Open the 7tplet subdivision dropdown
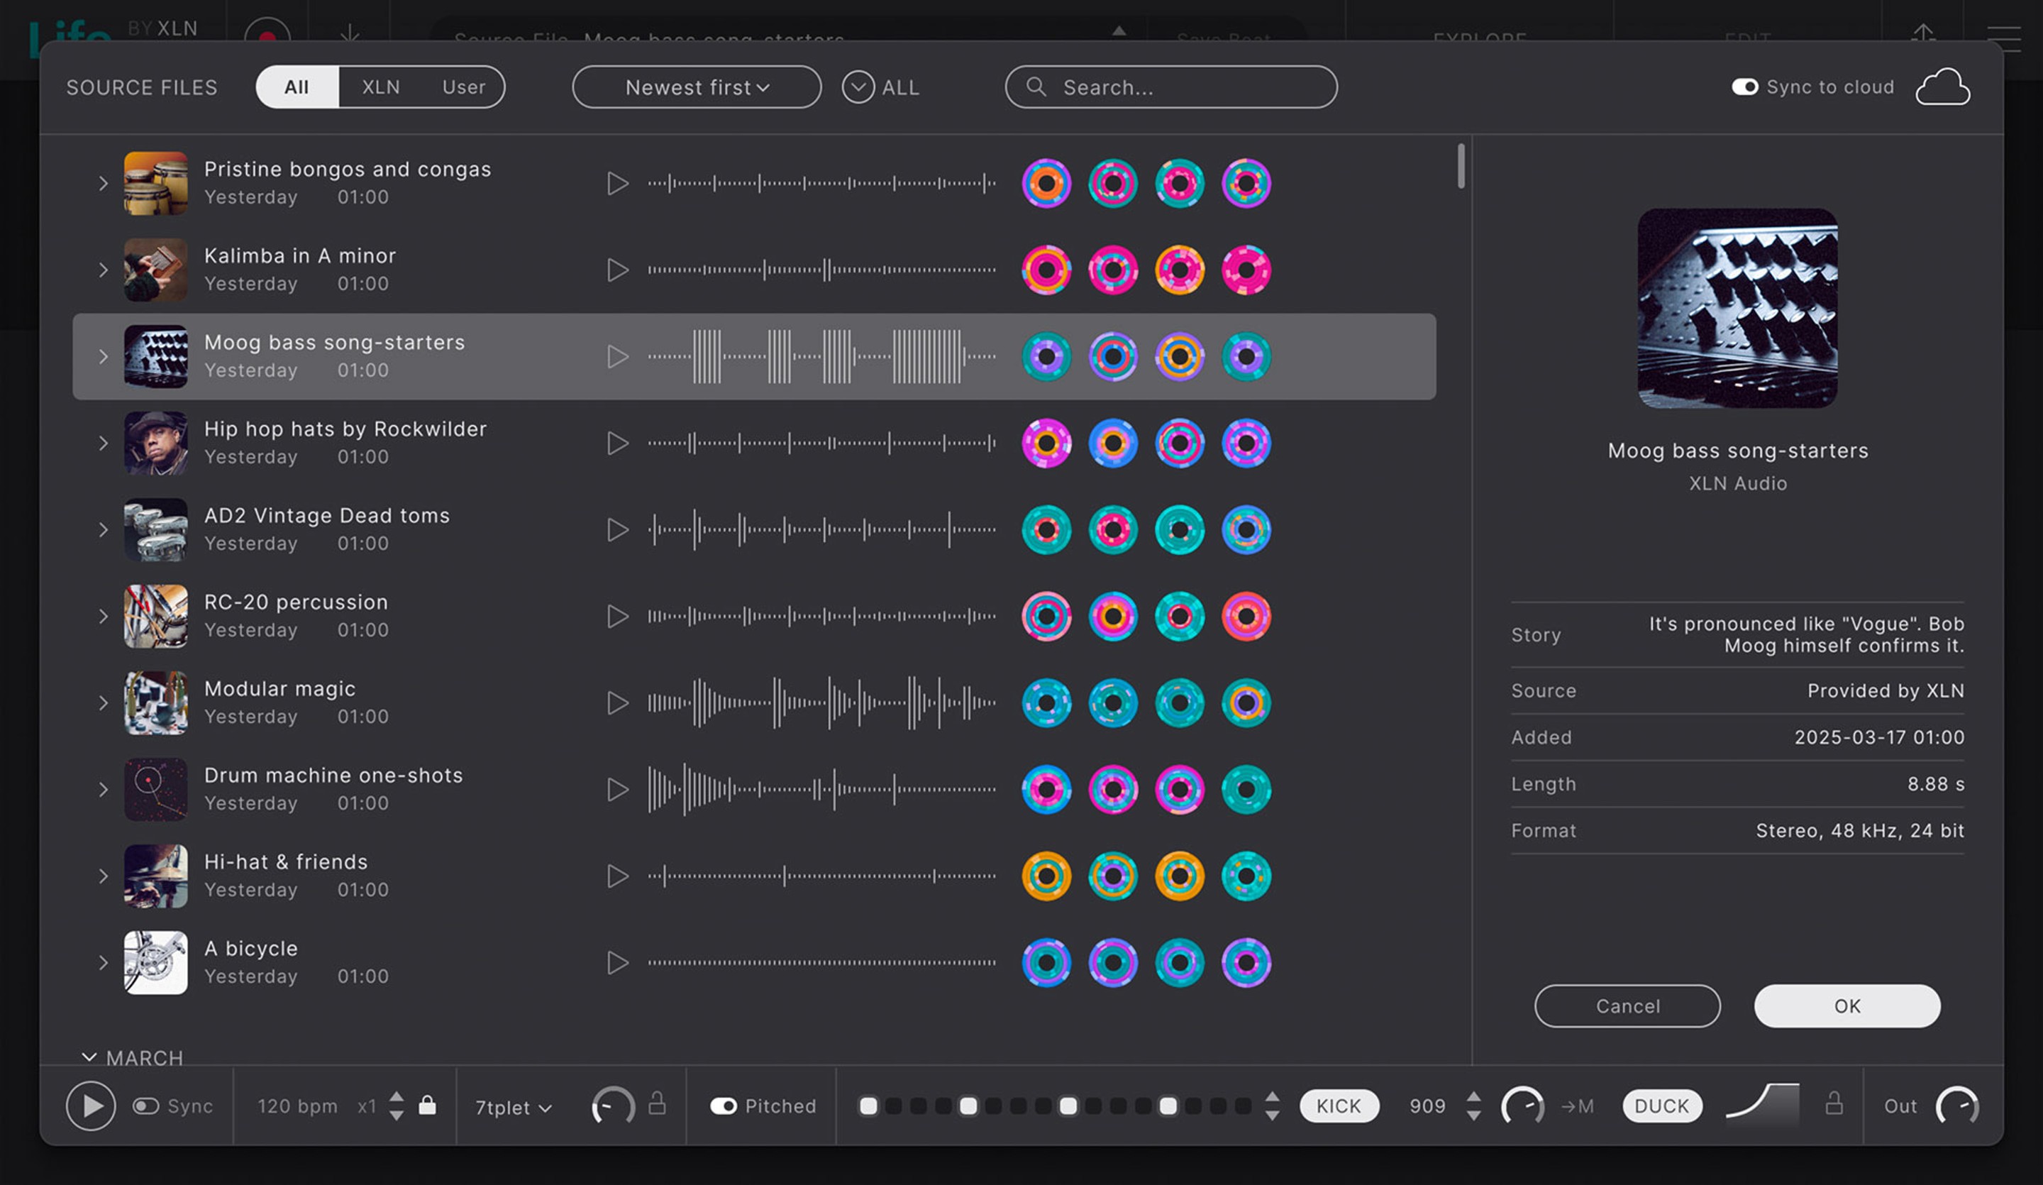The height and width of the screenshot is (1185, 2043). coord(513,1107)
